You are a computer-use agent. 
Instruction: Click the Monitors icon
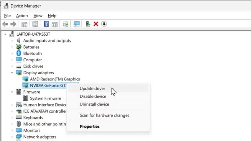click(18, 130)
